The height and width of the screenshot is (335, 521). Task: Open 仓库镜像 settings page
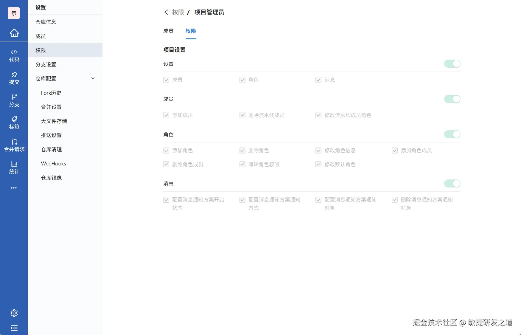(51, 178)
